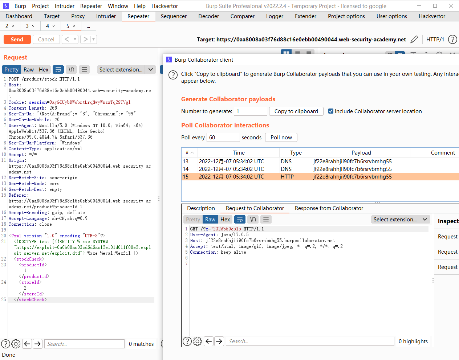Expand the forward history dropdown arrow next to >

click(x=94, y=40)
